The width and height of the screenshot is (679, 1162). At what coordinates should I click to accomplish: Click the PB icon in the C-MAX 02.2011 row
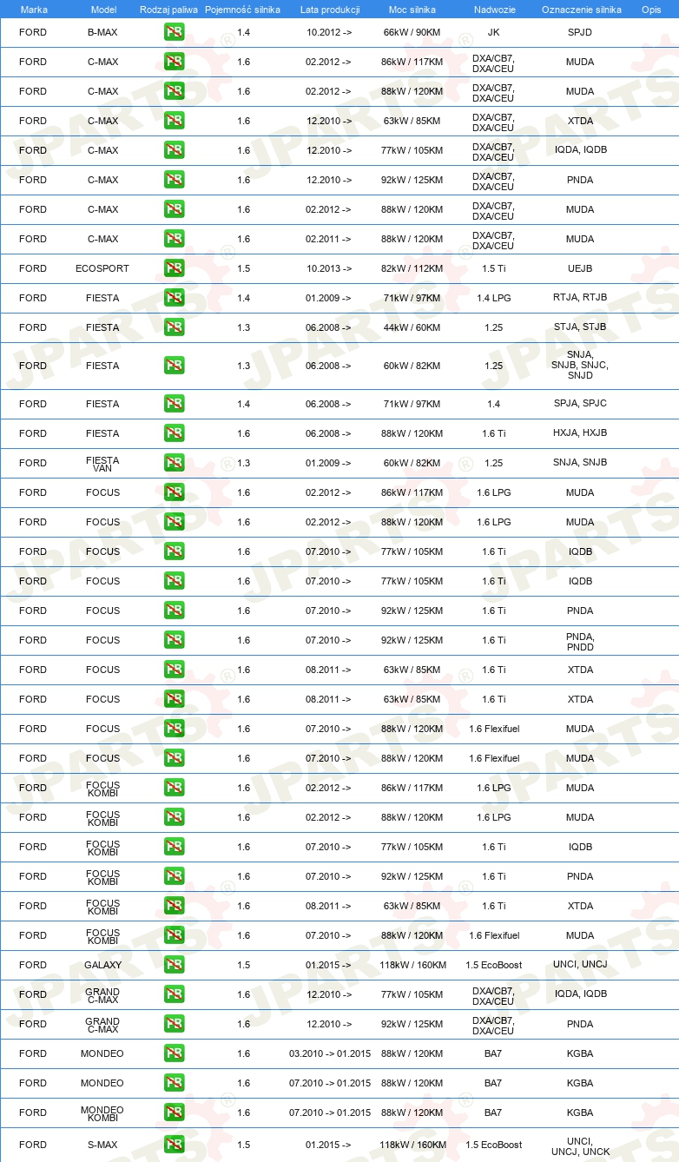coord(175,239)
